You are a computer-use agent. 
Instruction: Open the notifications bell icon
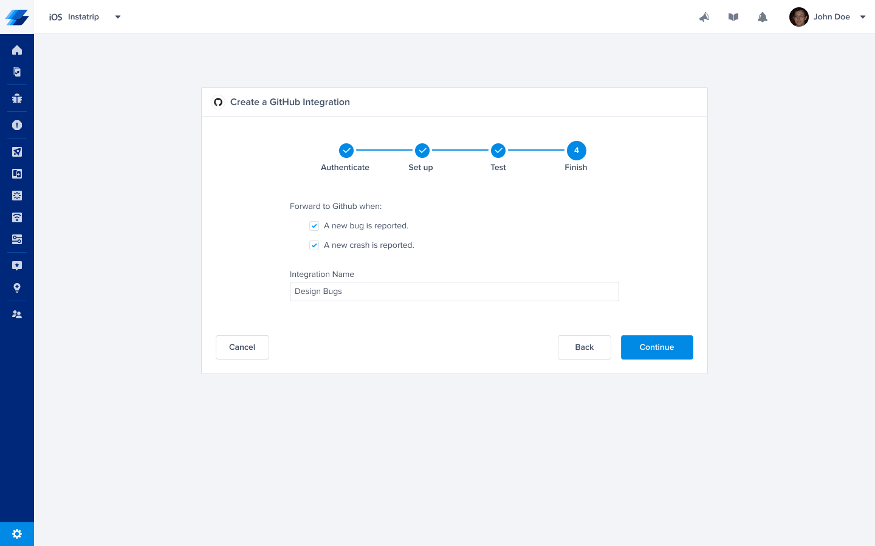763,17
